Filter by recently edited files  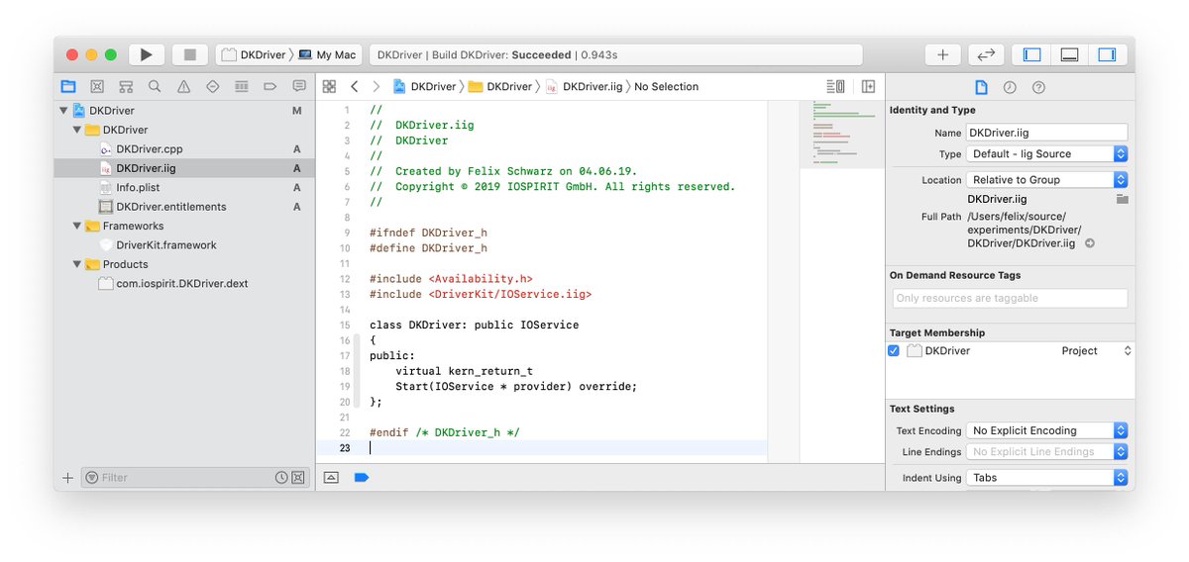click(281, 478)
